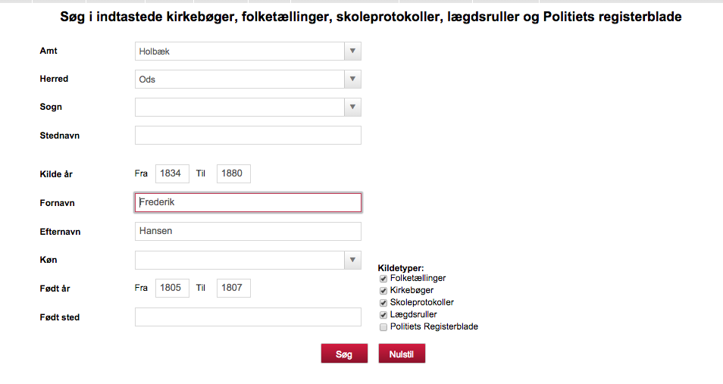Toggle the Kirkebøger source type checkbox

383,290
